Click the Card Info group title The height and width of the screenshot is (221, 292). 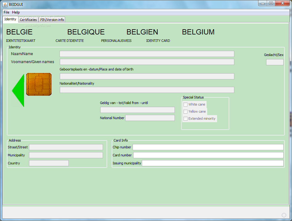[x=121, y=140]
